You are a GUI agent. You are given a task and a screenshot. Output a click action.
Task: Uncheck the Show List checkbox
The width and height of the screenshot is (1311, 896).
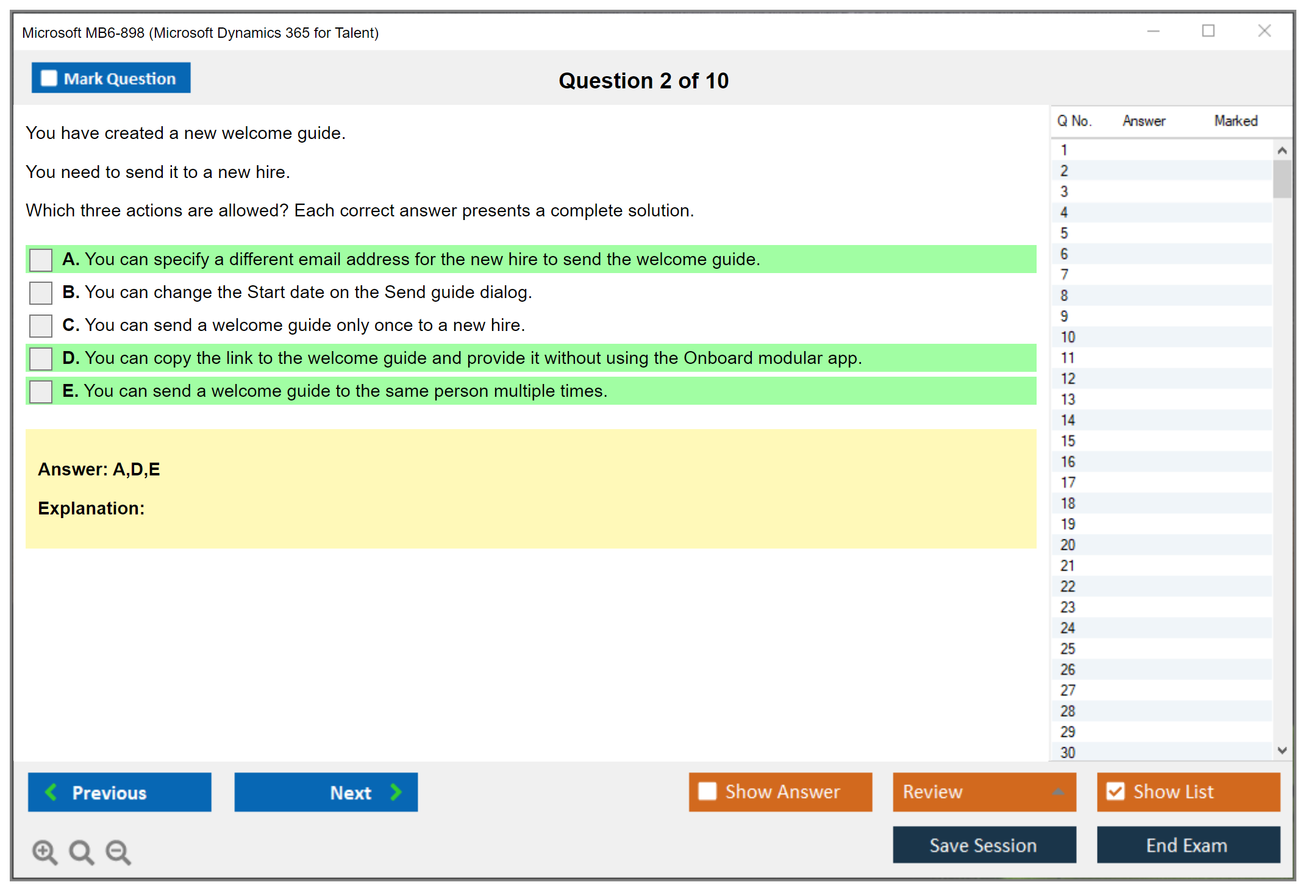click(x=1115, y=791)
